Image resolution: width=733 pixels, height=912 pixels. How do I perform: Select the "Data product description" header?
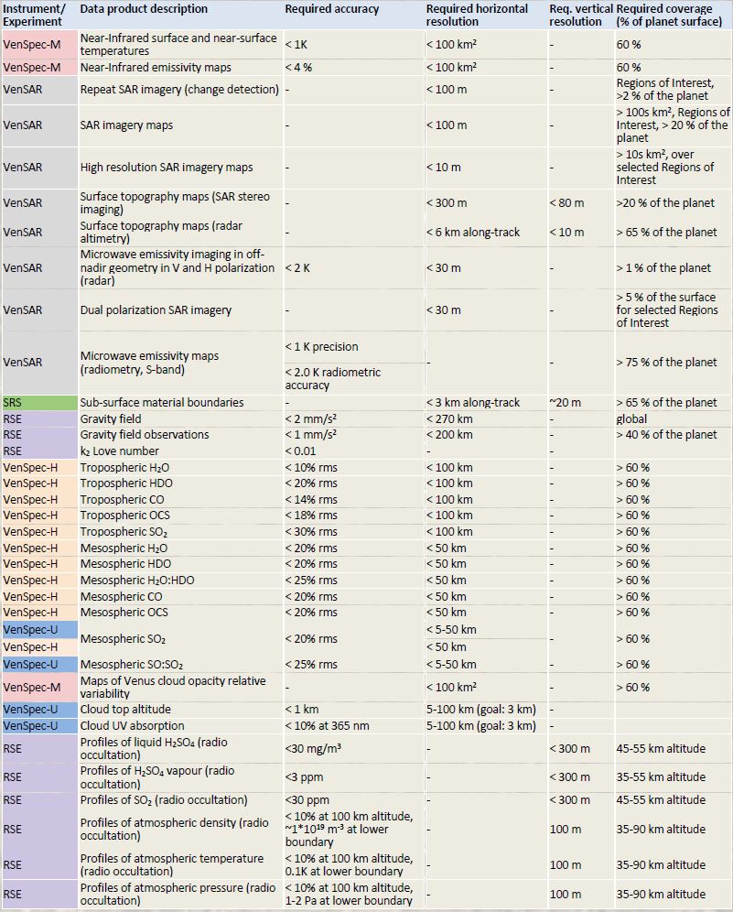tap(144, 9)
